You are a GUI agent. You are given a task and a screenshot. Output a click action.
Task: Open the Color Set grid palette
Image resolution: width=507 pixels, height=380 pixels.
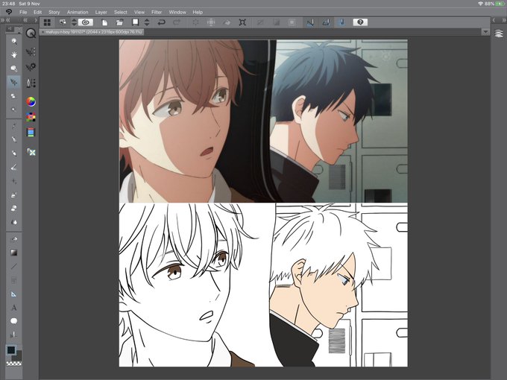pos(31,117)
